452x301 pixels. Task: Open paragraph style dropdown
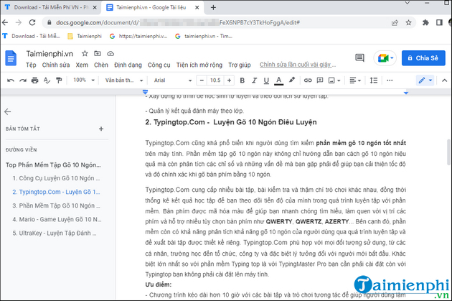[124, 80]
